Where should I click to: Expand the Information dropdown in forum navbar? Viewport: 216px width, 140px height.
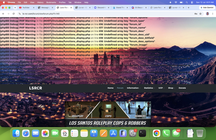point(134,88)
